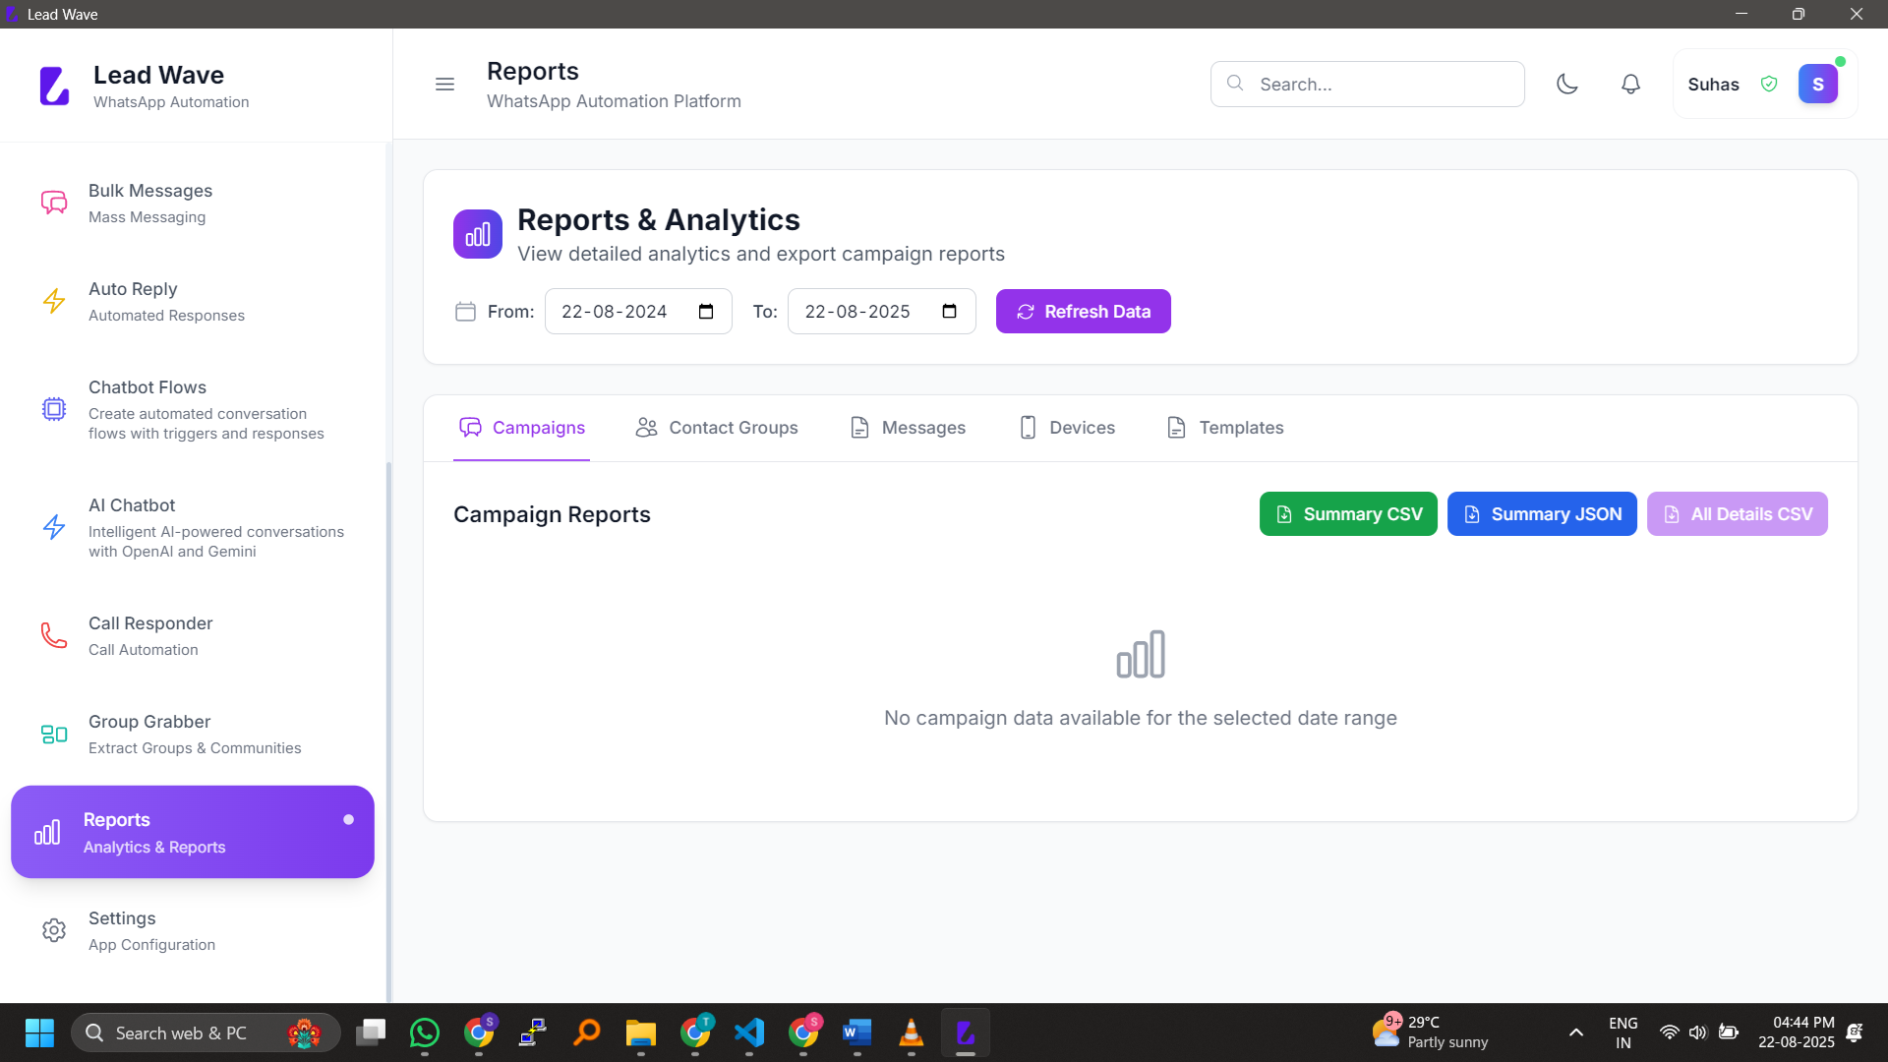
Task: Open Call Responder phone icon
Action: click(54, 635)
